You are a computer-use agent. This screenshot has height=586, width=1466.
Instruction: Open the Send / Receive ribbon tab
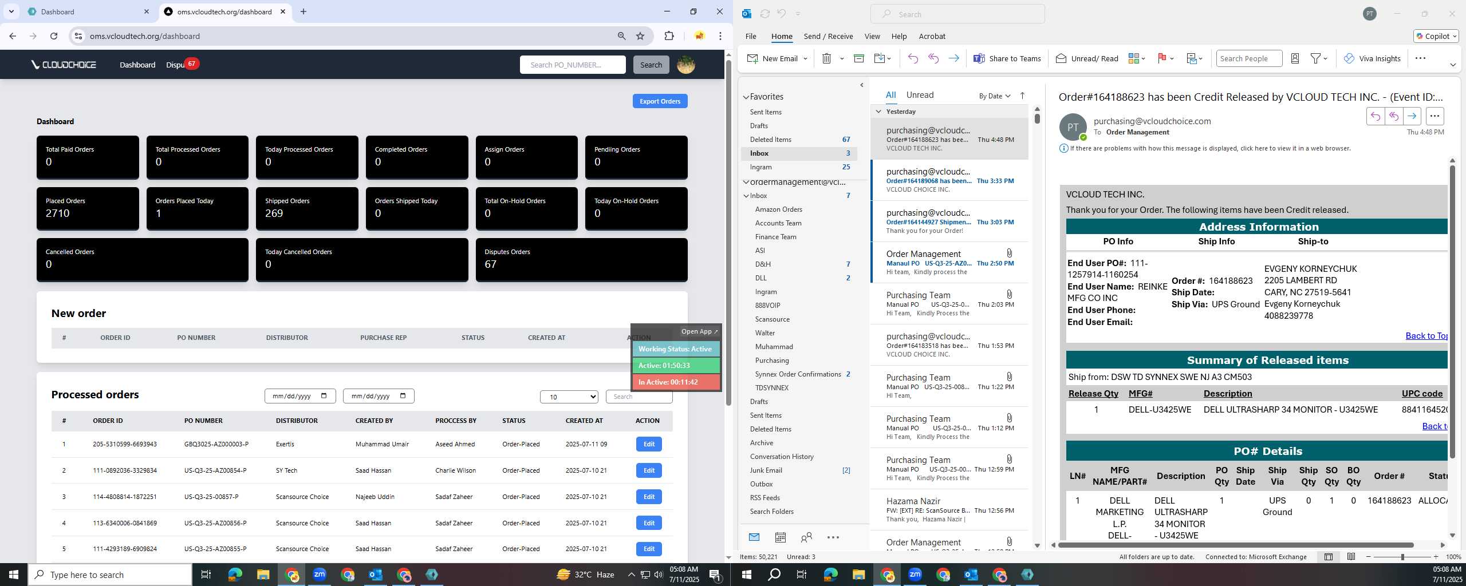coord(828,36)
